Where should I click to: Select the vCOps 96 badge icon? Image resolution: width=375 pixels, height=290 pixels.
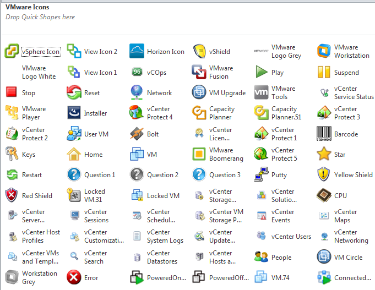pyautogui.click(x=137, y=72)
